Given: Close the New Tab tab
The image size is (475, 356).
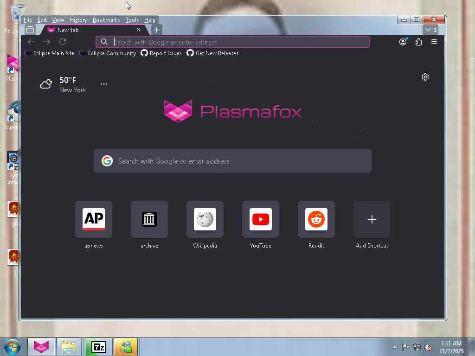Looking at the screenshot, I should (138, 30).
